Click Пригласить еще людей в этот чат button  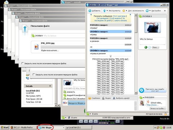click(153, 90)
